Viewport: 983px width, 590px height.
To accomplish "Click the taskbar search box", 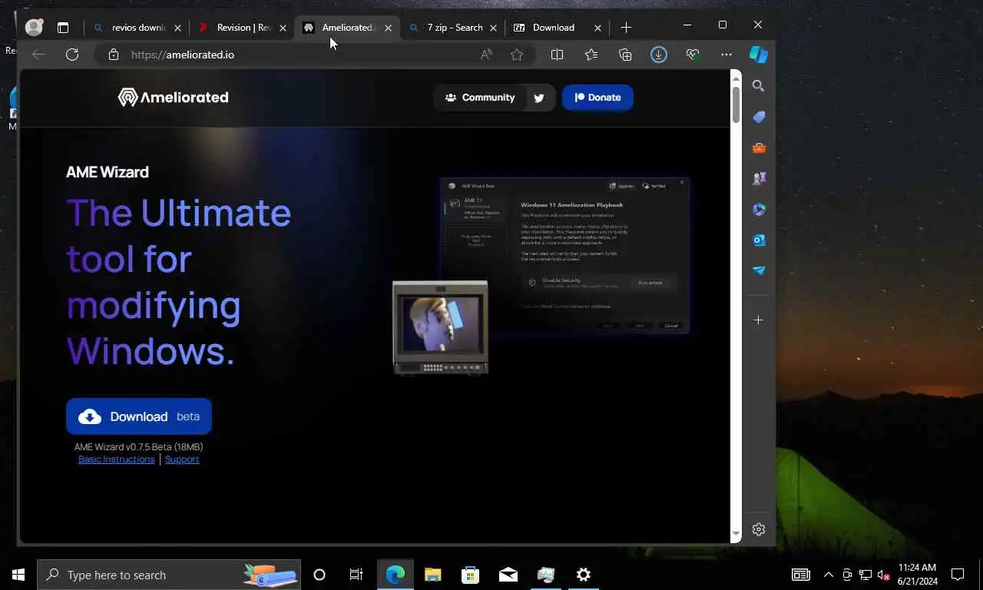I will click(x=169, y=575).
